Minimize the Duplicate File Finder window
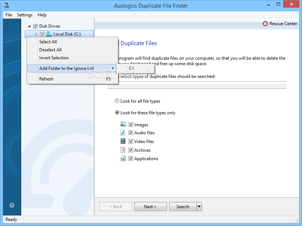Image resolution: width=302 pixels, height=226 pixels. [269, 5]
